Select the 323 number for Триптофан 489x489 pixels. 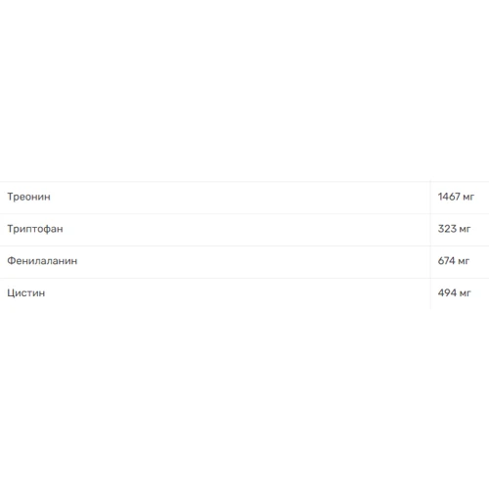tap(447, 229)
